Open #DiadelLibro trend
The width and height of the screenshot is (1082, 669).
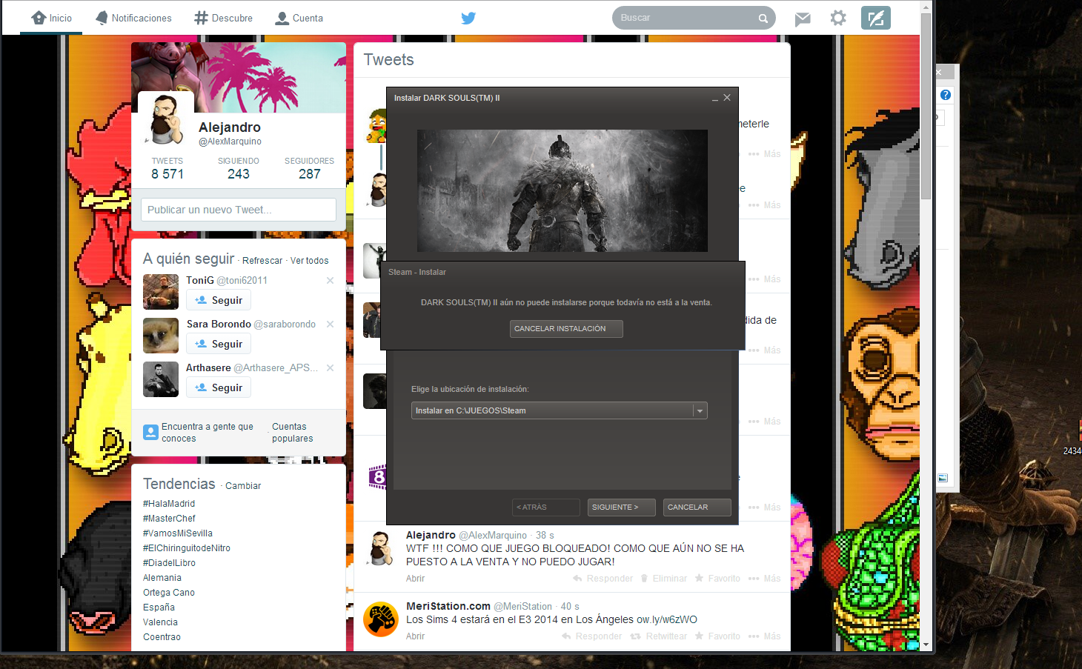(x=170, y=563)
